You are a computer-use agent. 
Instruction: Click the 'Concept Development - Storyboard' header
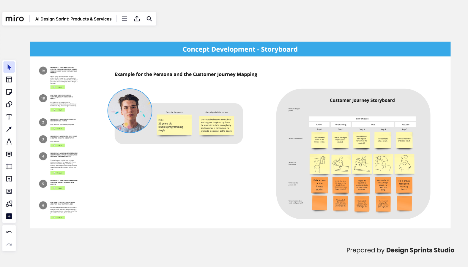[240, 49]
